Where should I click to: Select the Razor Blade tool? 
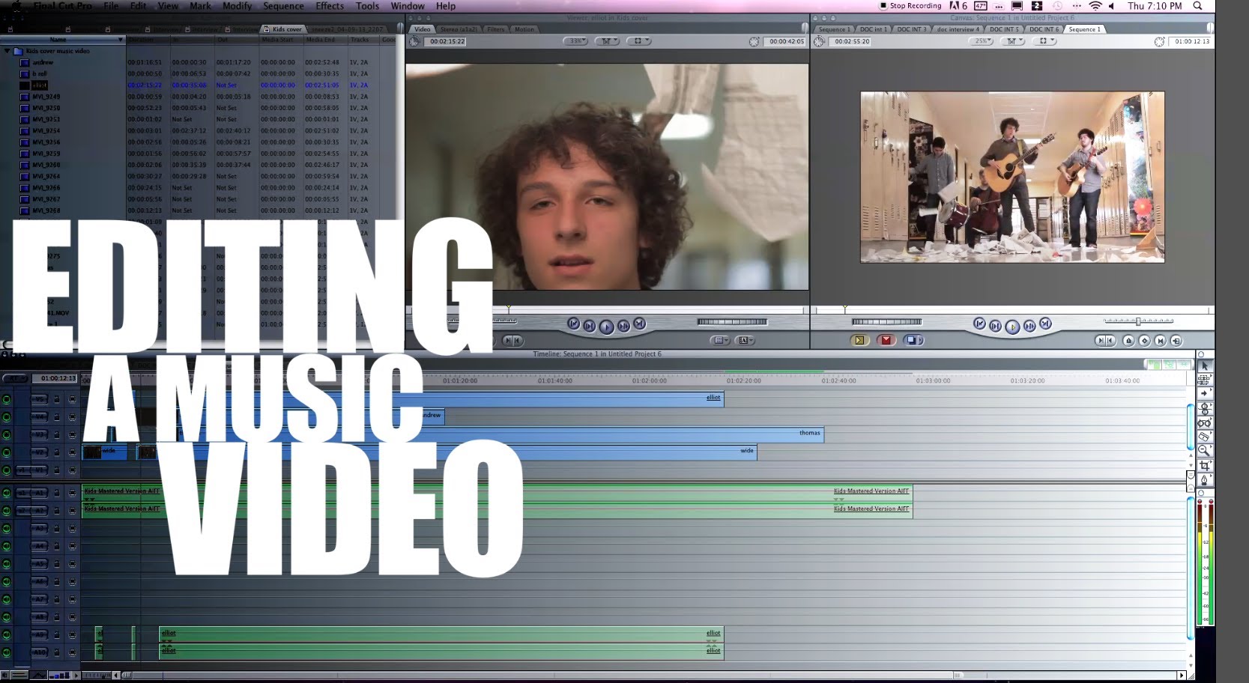point(1204,437)
